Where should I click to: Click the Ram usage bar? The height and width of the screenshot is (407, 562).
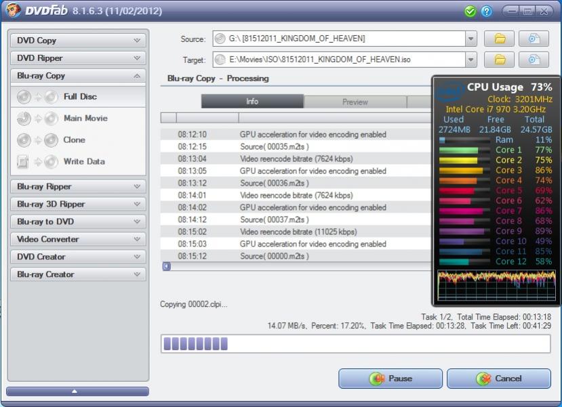pos(464,140)
